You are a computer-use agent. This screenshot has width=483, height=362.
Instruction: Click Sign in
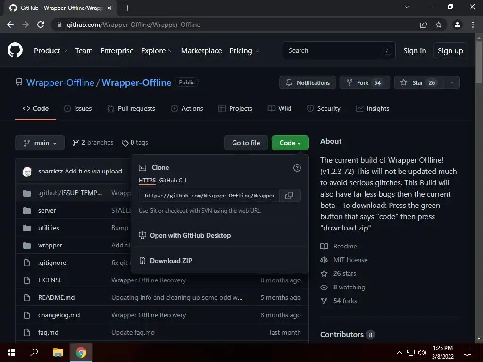pos(415,51)
